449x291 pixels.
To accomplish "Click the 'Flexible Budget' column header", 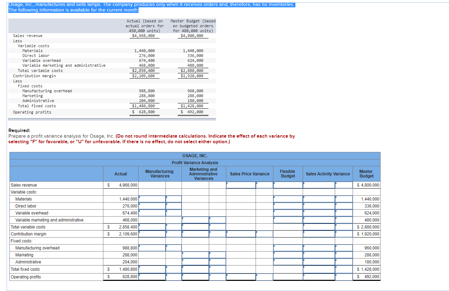I will point(288,174).
